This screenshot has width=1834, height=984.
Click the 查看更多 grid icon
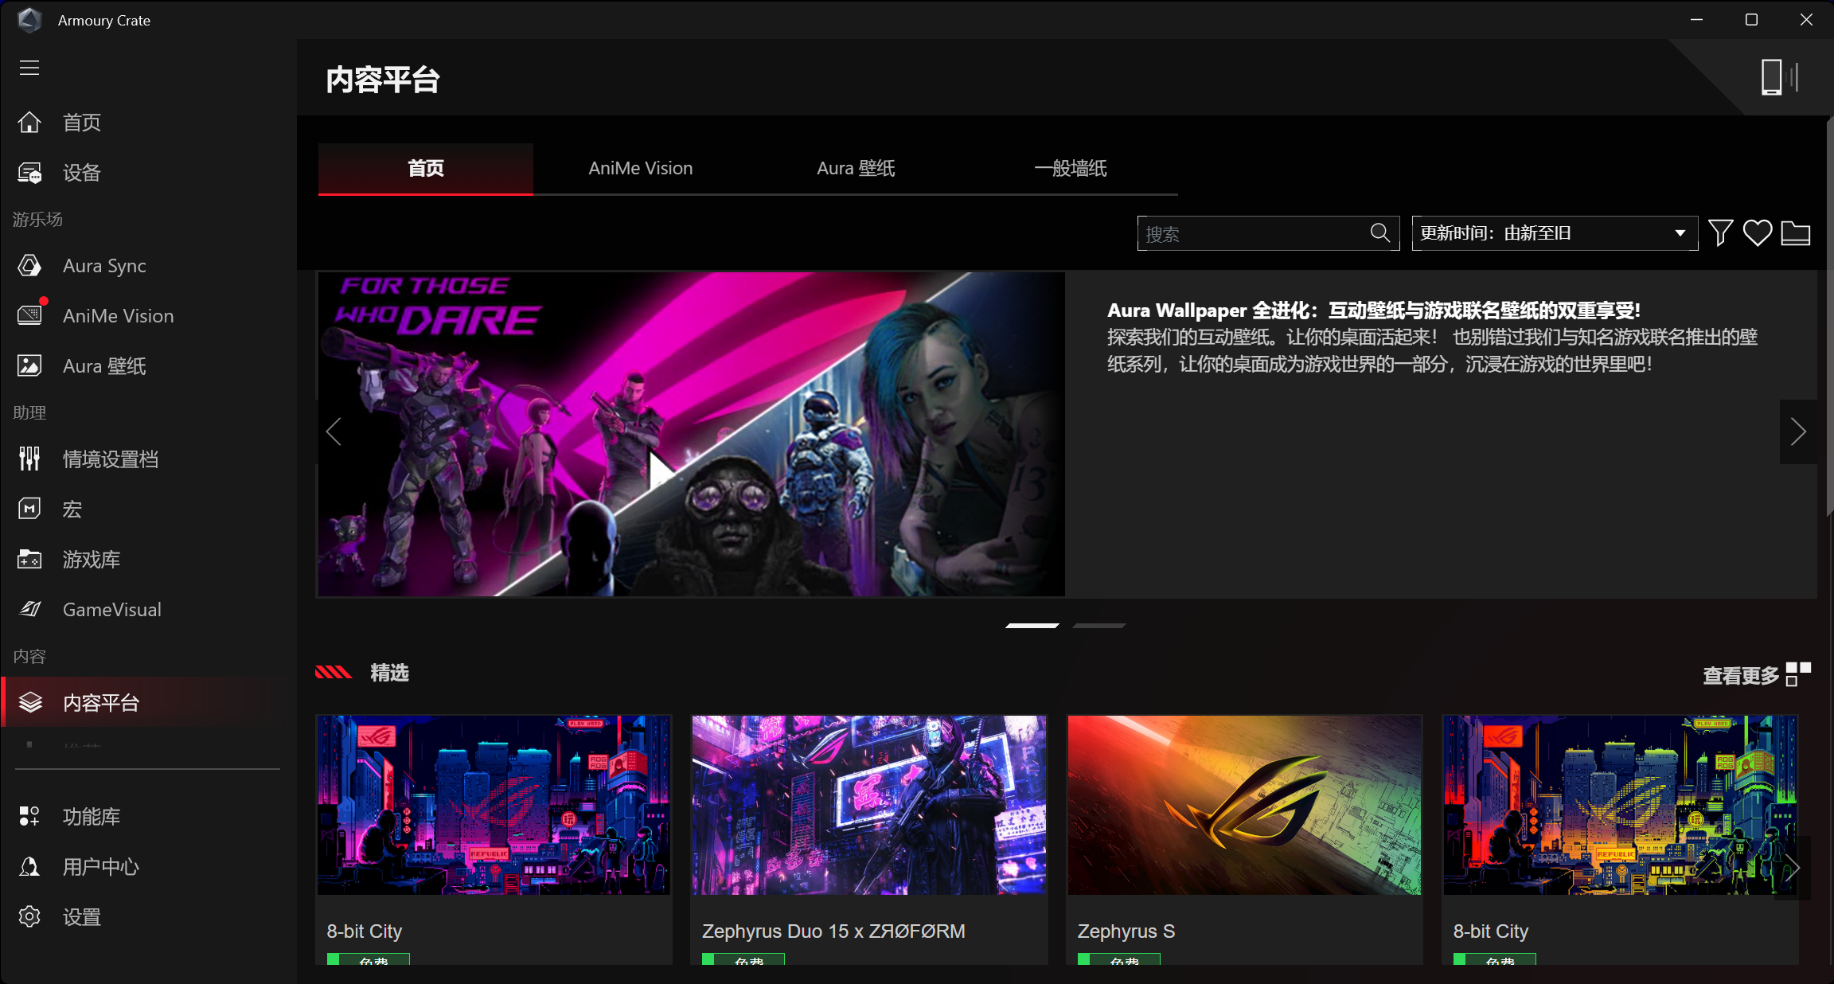pyautogui.click(x=1798, y=674)
